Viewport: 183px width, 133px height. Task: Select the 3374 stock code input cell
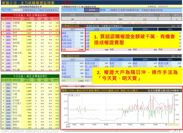[92, 10]
